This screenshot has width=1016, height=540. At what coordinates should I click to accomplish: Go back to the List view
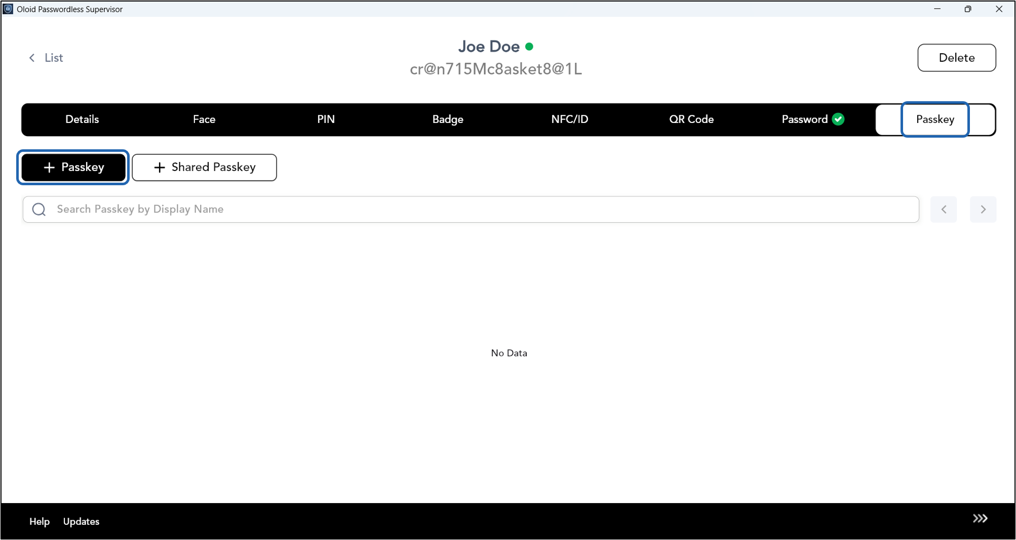tap(46, 58)
